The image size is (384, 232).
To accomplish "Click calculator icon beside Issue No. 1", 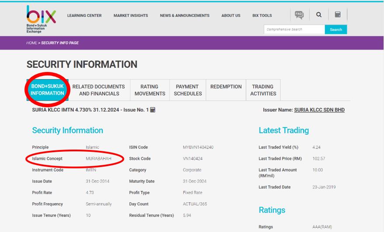I will pos(153,110).
